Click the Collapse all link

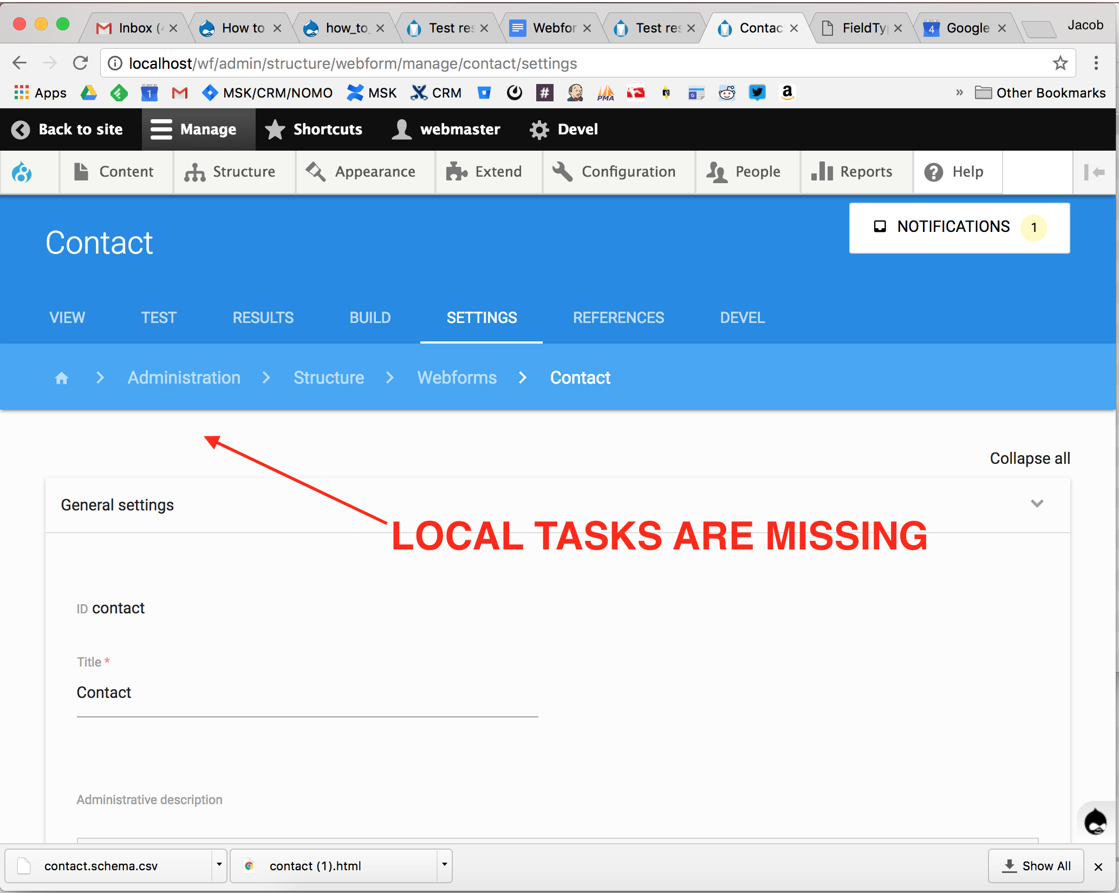[x=1029, y=458]
